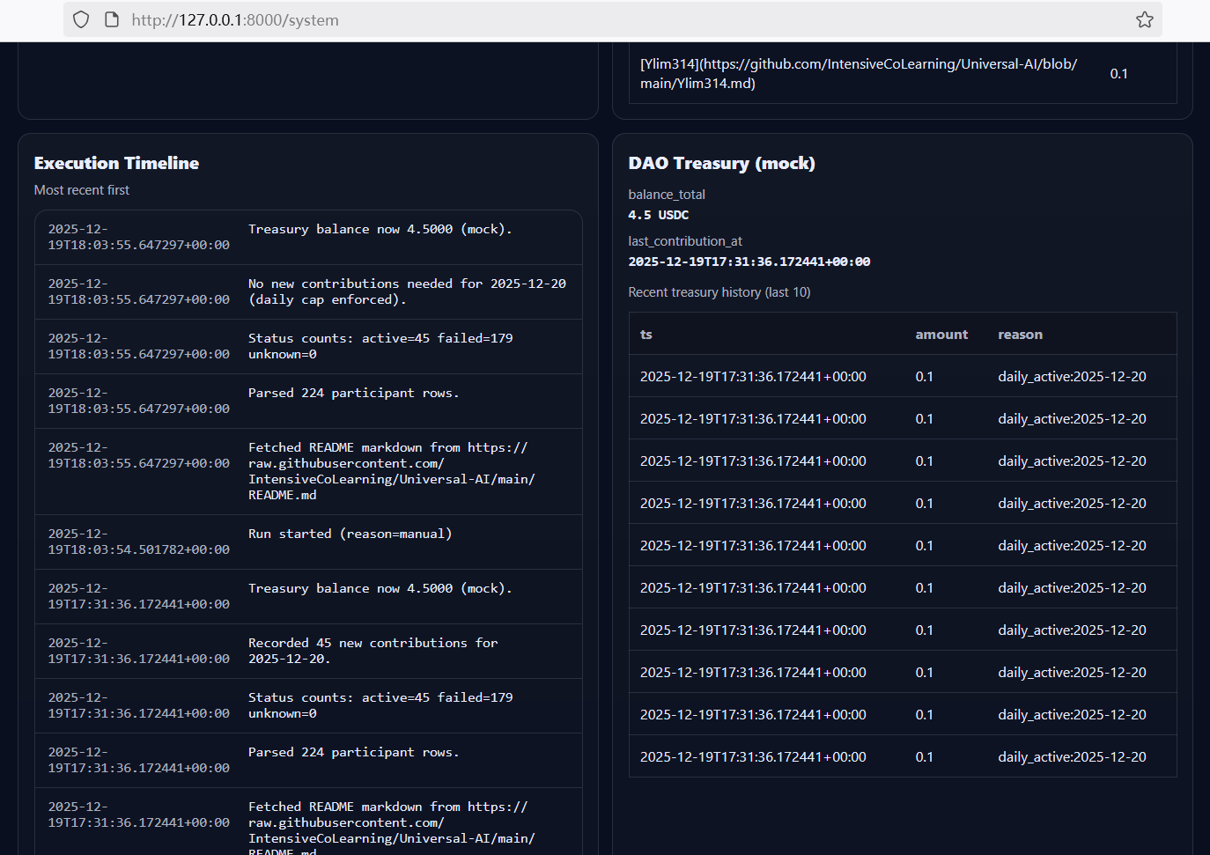
Task: Click the last_contribution_at timestamp value
Action: coord(749,262)
